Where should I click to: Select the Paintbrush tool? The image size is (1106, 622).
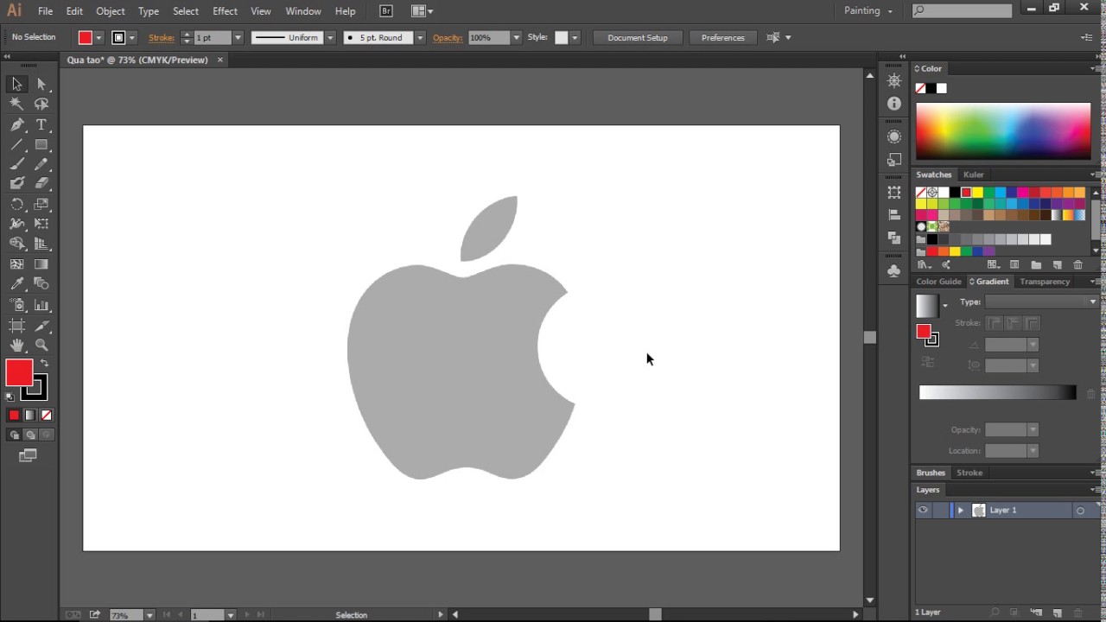[16, 164]
